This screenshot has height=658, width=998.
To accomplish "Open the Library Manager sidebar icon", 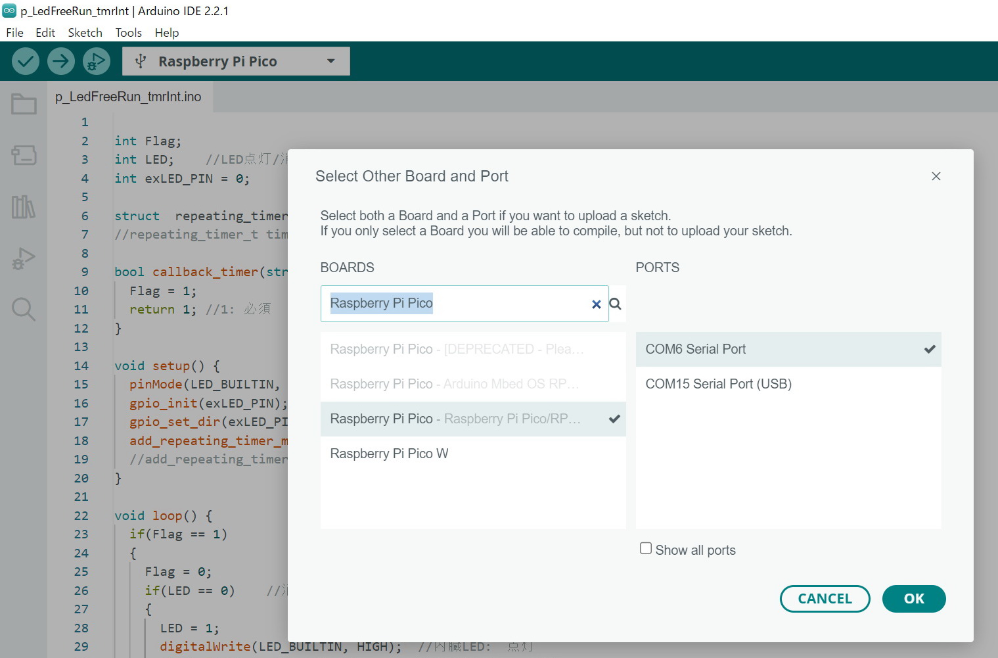I will click(24, 206).
